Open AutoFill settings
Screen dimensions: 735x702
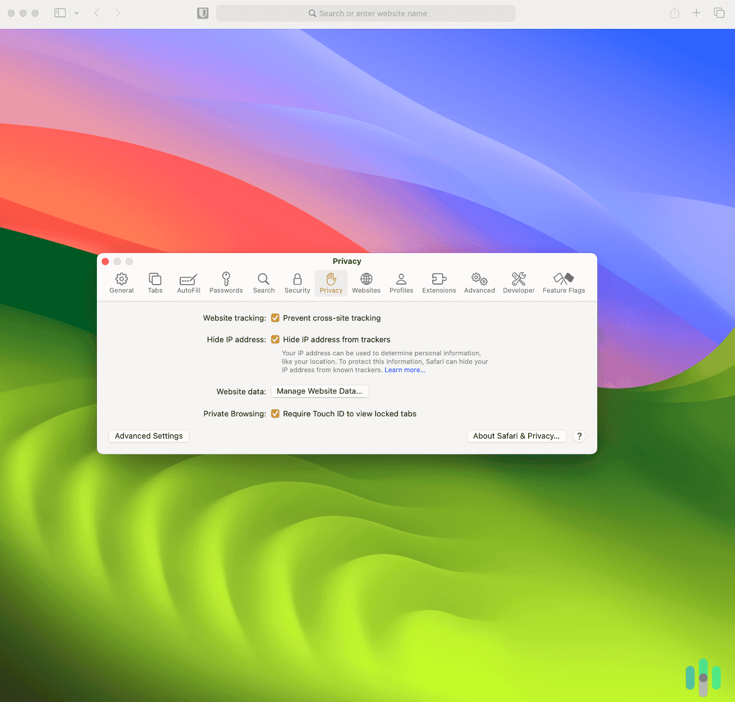(x=188, y=282)
